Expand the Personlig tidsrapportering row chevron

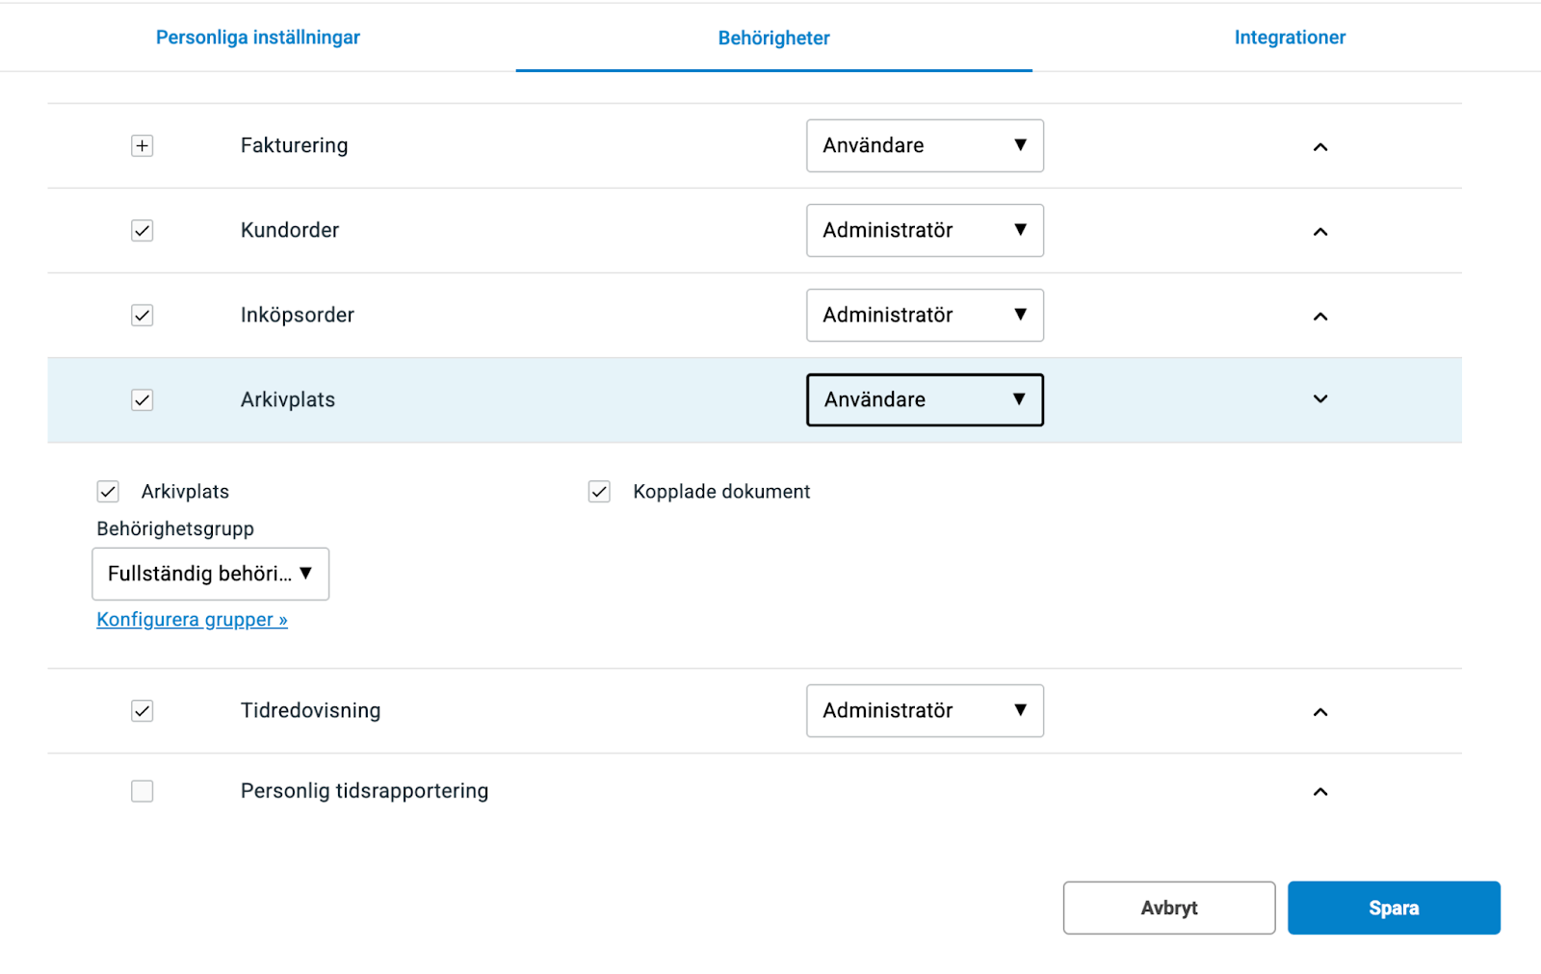click(x=1320, y=792)
